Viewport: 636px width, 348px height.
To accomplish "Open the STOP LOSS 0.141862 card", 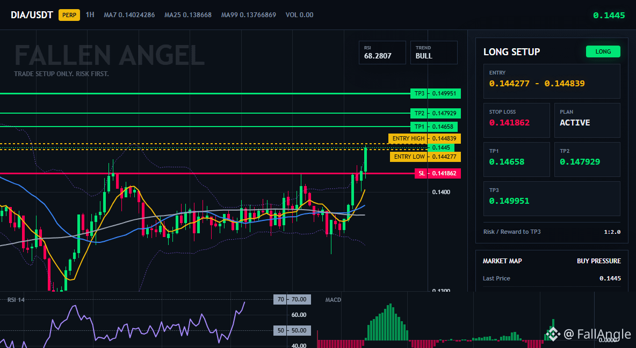I will 516,120.
